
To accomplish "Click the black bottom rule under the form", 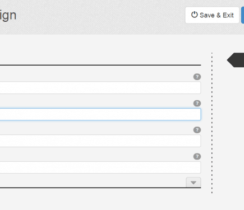I will click(100, 188).
